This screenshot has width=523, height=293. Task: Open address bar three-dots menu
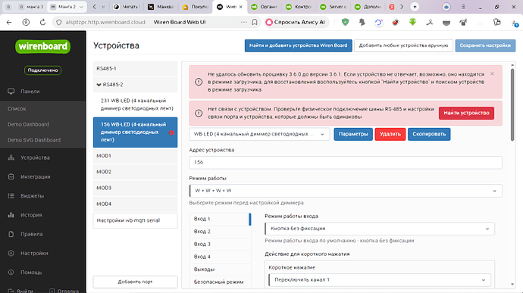point(244,22)
